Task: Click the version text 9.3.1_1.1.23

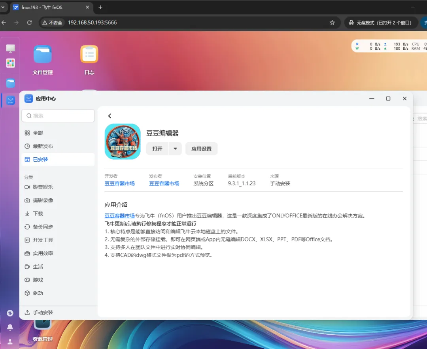Action: (x=242, y=183)
